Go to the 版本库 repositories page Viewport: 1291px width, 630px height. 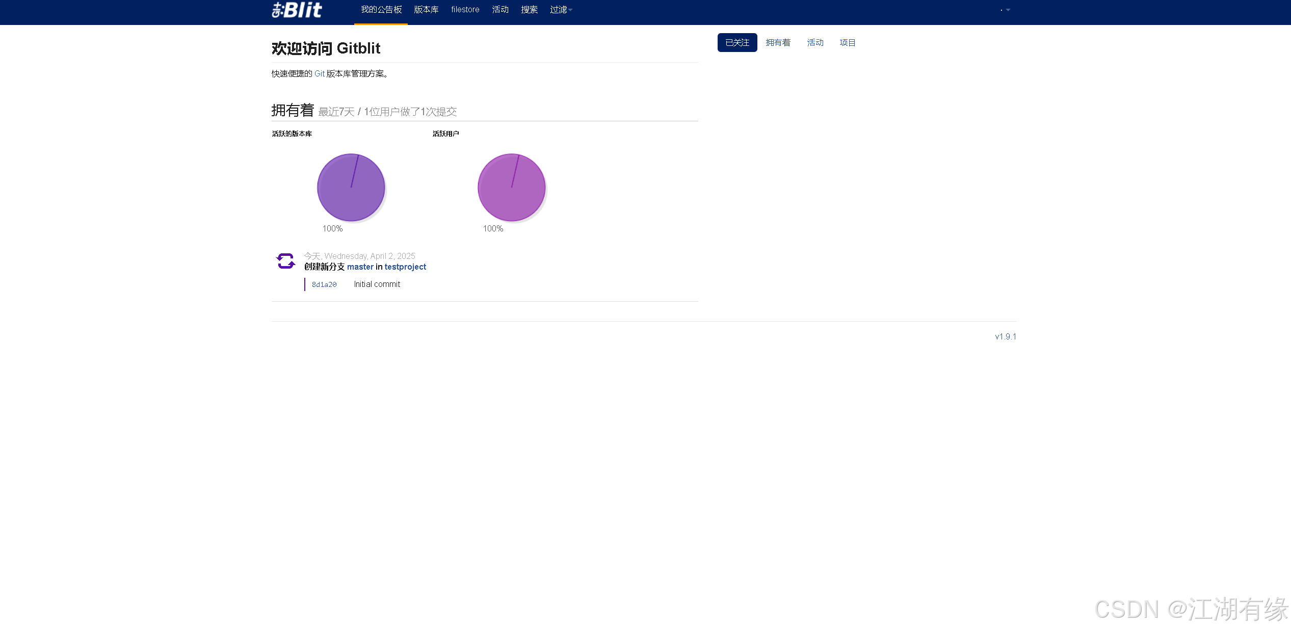coord(426,10)
